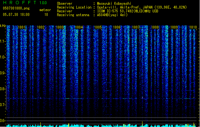This screenshot has height=127, width=200.
Task: Click the meteor count value 10
Action: point(46,15)
